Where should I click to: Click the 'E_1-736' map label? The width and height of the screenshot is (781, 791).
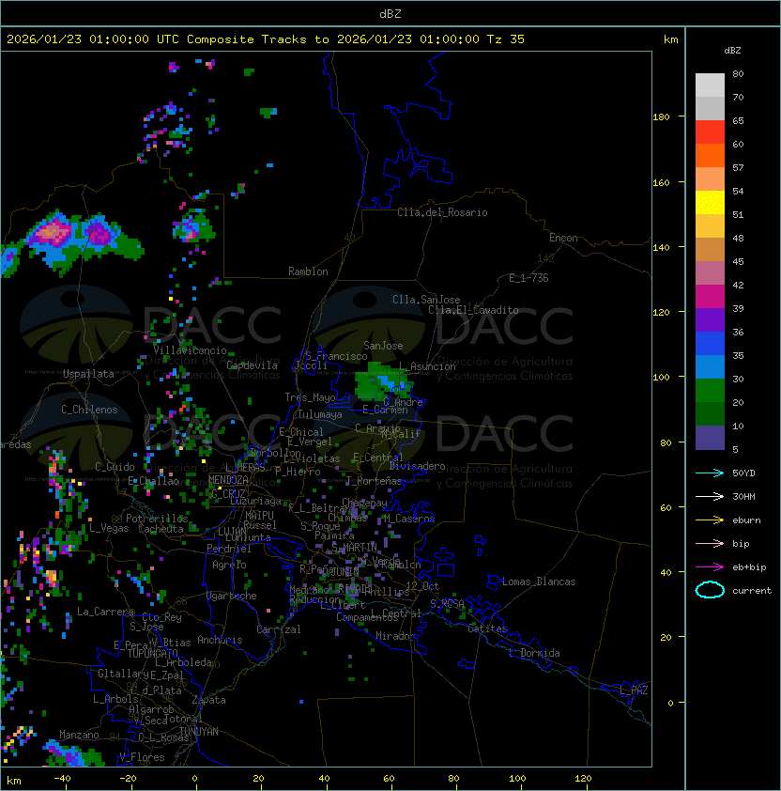(528, 278)
